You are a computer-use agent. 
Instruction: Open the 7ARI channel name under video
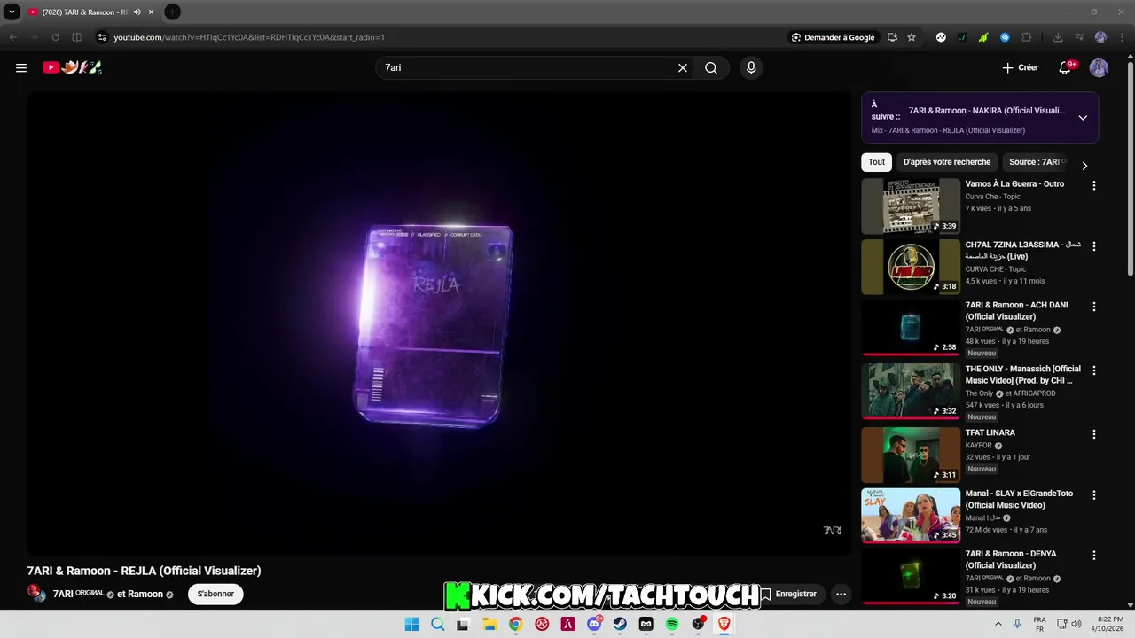[78, 594]
